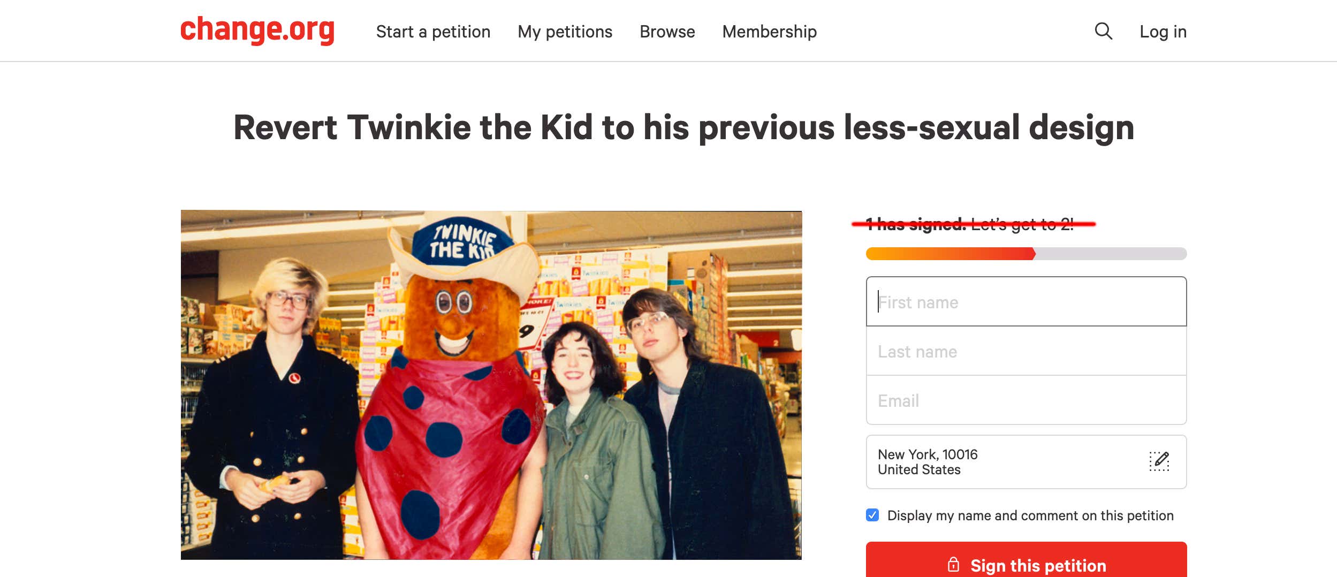Open Start a petition menu item

pyautogui.click(x=433, y=32)
